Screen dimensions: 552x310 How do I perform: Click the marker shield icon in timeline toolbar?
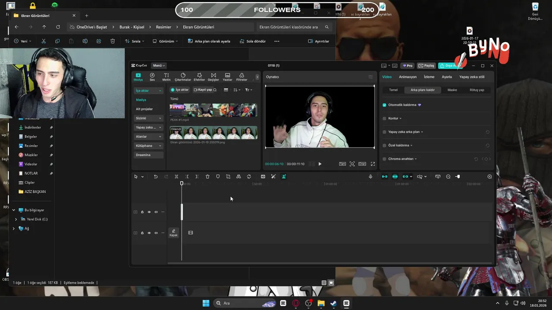[218, 177]
